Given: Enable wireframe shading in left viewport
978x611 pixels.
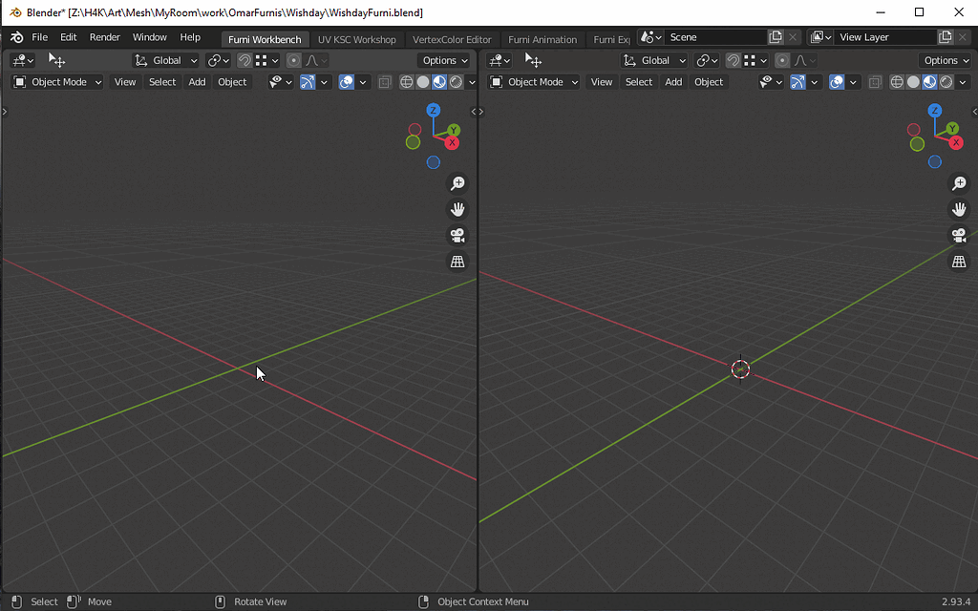Looking at the screenshot, I should coord(407,82).
